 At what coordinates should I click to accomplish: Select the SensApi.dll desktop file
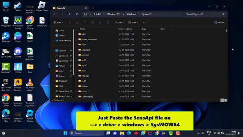pyautogui.click(x=42, y=22)
